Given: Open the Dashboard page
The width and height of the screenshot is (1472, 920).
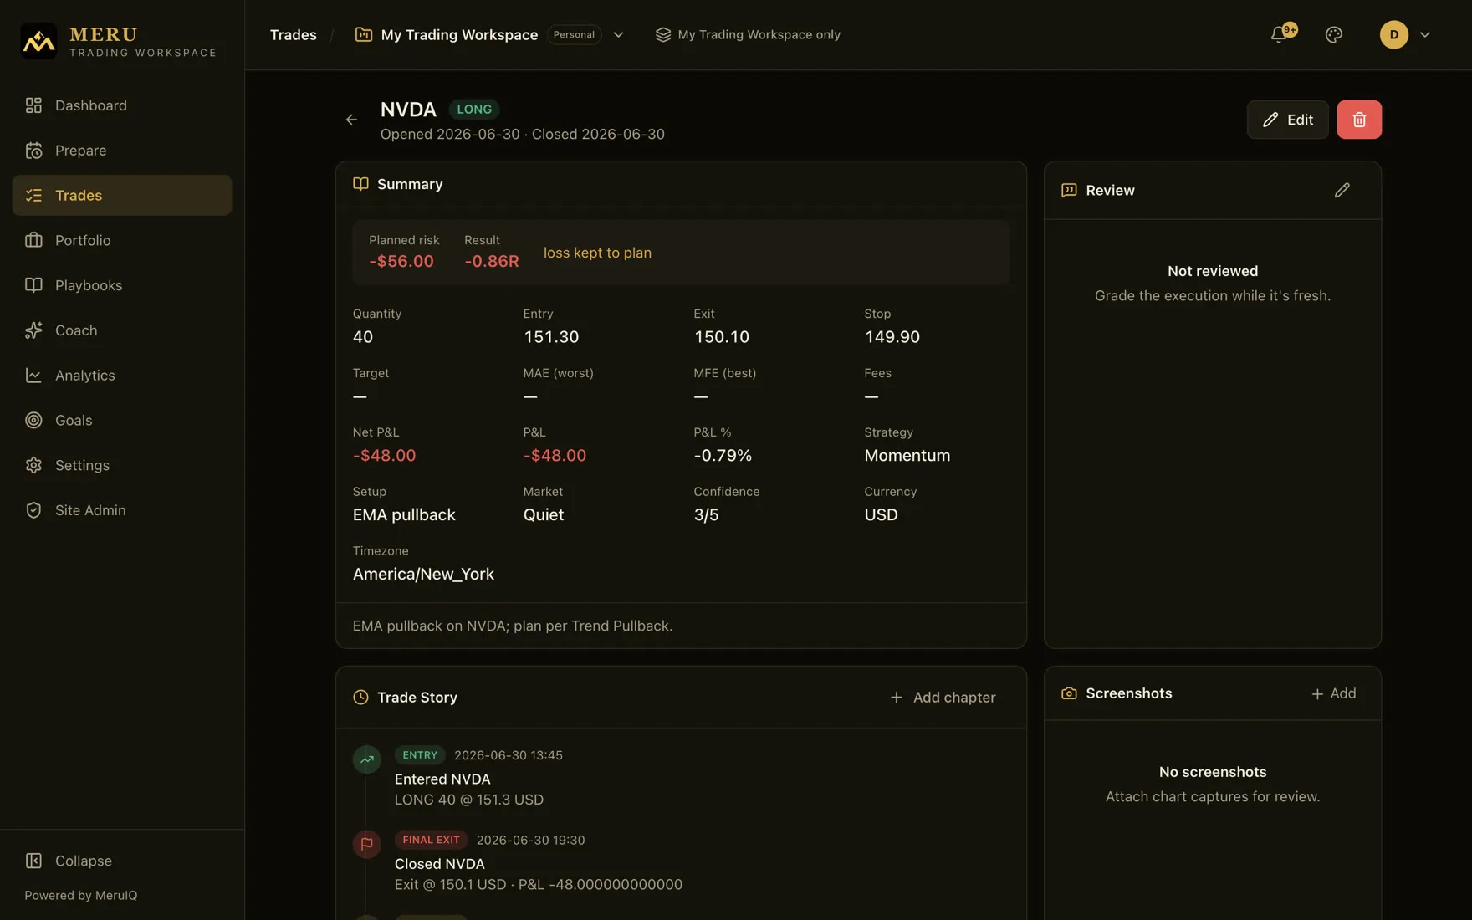Looking at the screenshot, I should click(121, 105).
